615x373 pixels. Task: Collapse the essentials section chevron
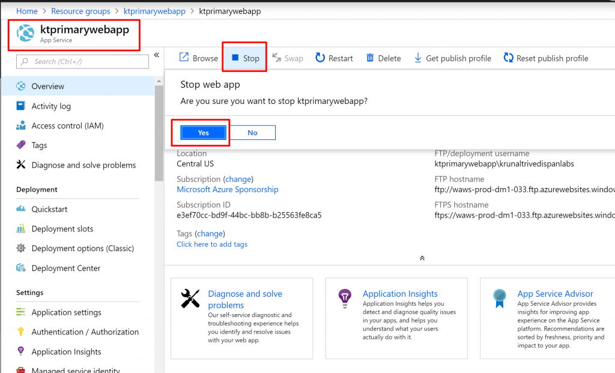[x=422, y=258]
